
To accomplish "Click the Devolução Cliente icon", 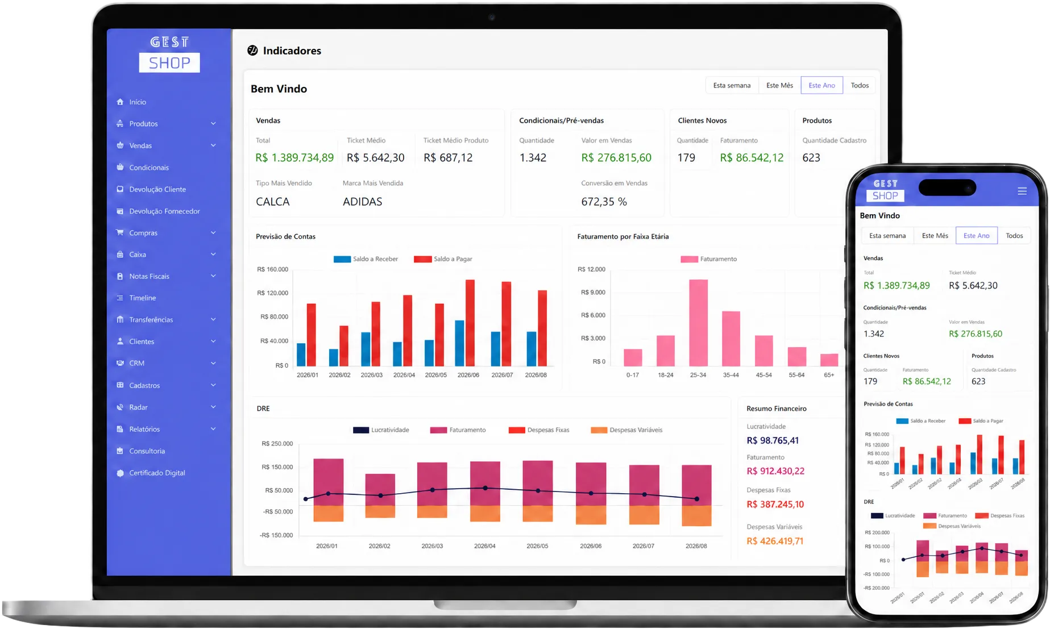I will pos(120,189).
